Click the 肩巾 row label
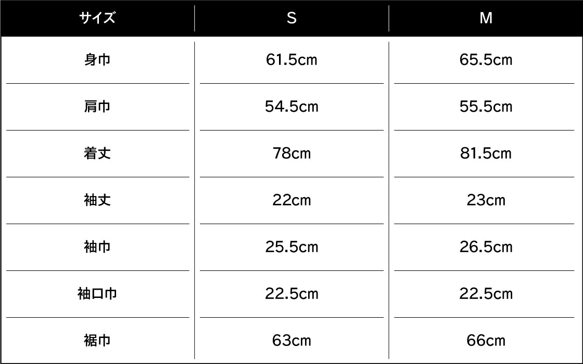This screenshot has height=364, width=583. point(97,107)
